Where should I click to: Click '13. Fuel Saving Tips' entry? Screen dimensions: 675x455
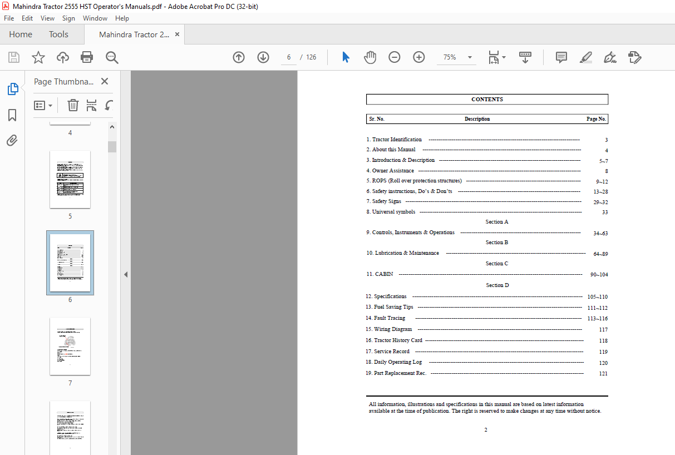pyautogui.click(x=390, y=307)
